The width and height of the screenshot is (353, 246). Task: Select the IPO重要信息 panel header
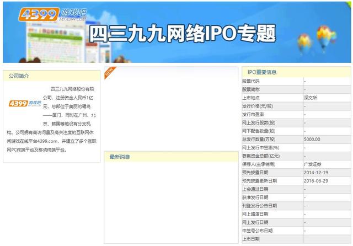click(x=296, y=72)
